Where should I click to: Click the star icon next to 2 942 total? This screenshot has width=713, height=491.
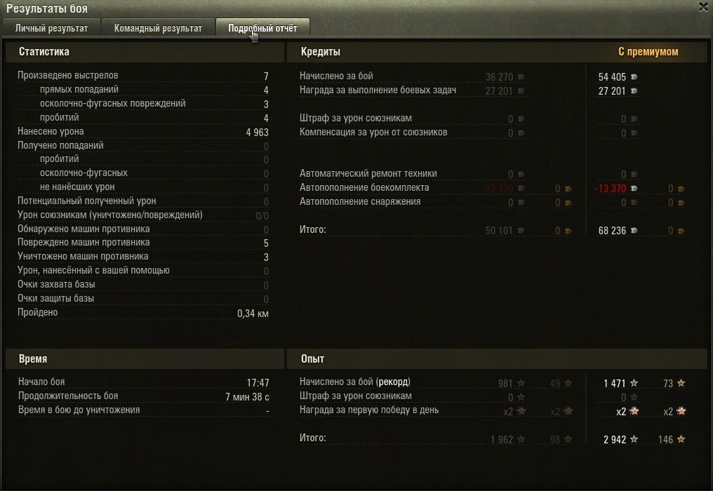pos(634,439)
